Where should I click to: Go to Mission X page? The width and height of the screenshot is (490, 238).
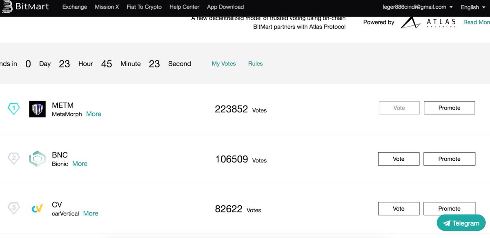point(107,7)
